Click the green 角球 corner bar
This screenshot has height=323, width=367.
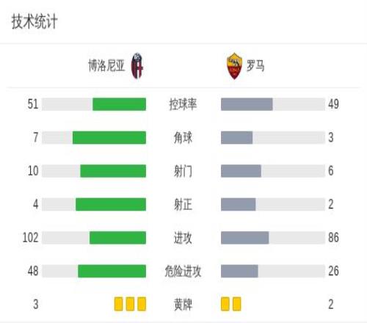(109, 137)
